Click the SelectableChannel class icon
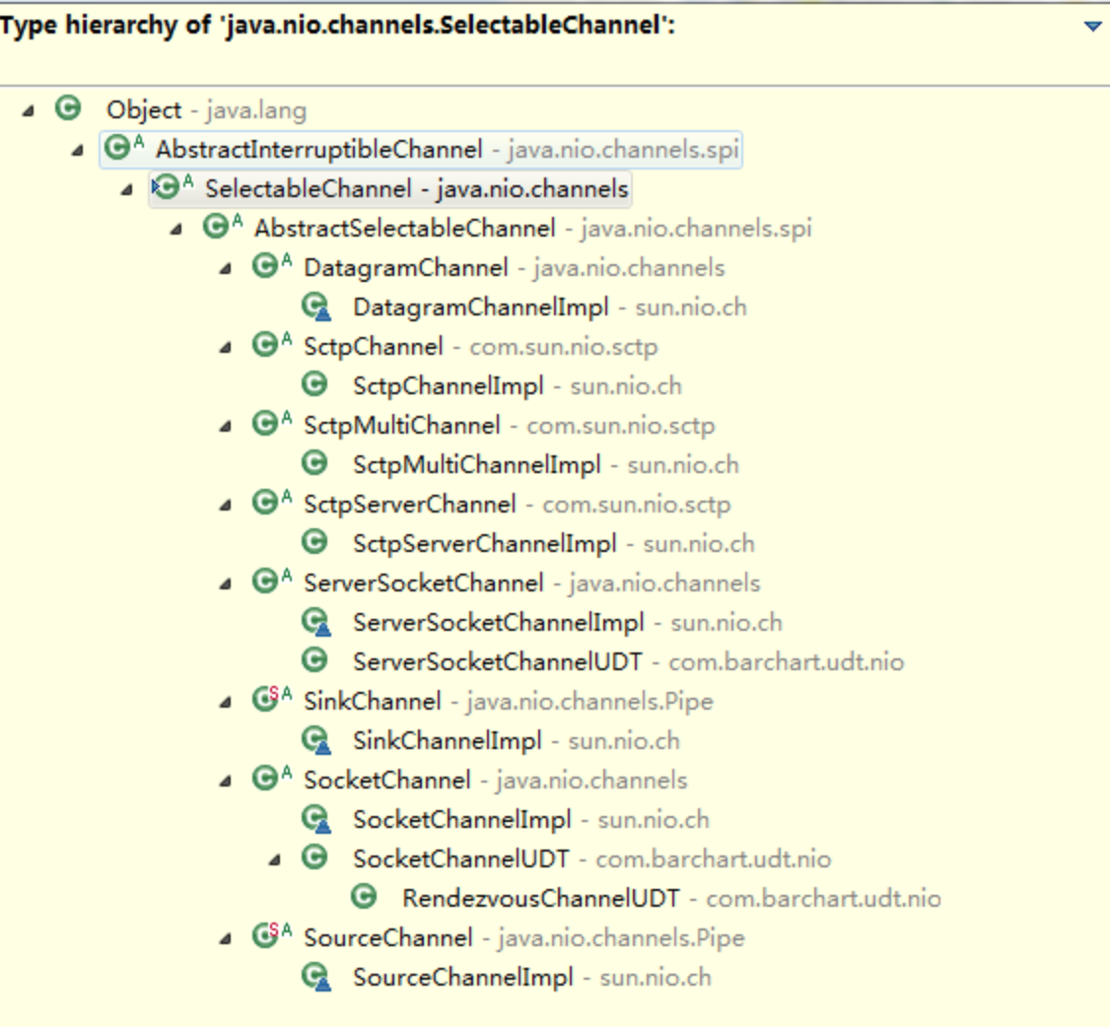1110x1027 pixels. pyautogui.click(x=169, y=188)
